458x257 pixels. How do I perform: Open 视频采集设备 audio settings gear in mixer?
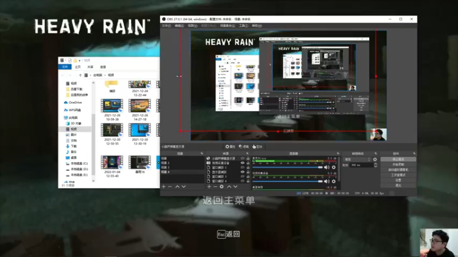click(x=334, y=181)
